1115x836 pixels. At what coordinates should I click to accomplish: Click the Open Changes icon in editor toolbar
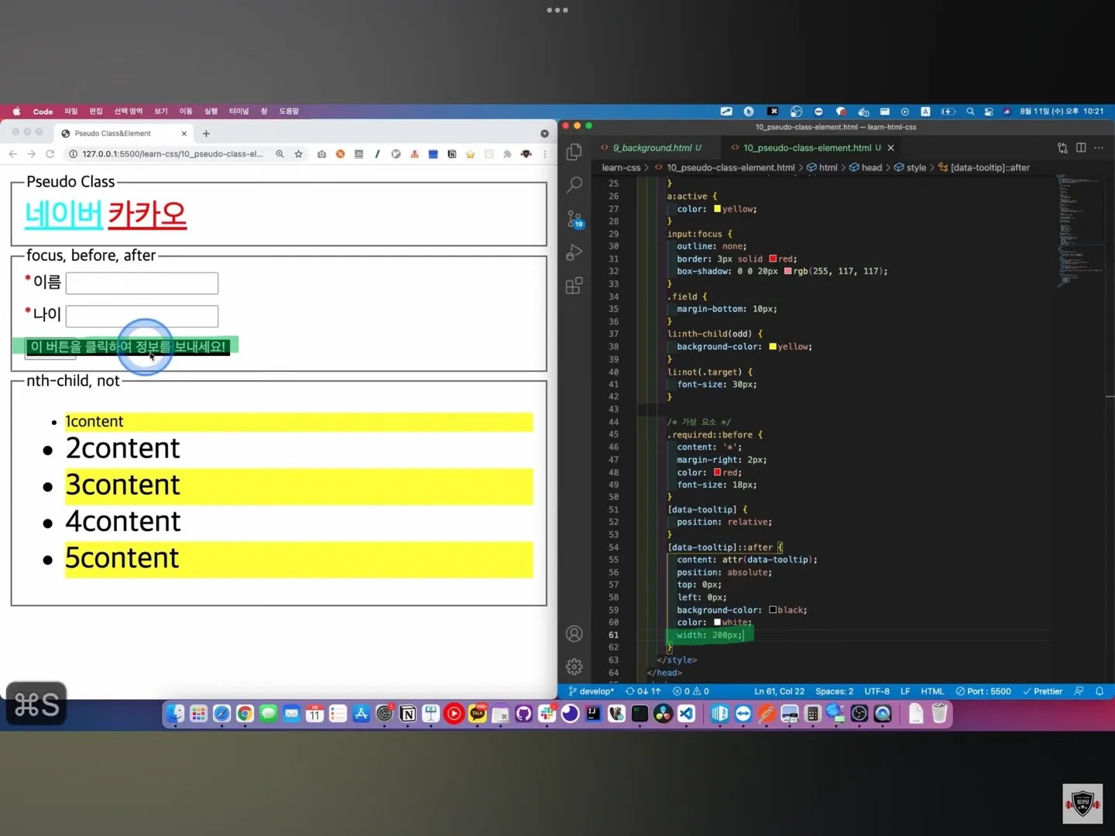(1062, 148)
